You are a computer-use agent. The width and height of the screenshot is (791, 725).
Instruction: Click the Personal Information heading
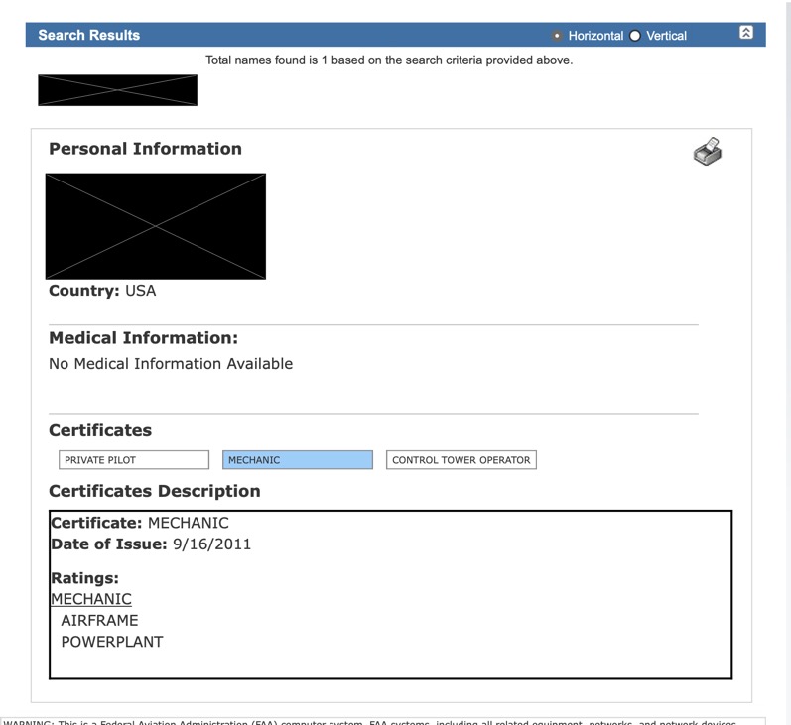click(x=145, y=149)
